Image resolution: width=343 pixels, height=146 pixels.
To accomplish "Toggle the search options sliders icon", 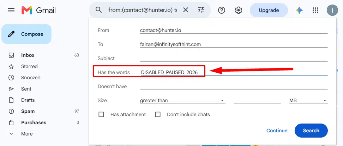I will [x=201, y=10].
